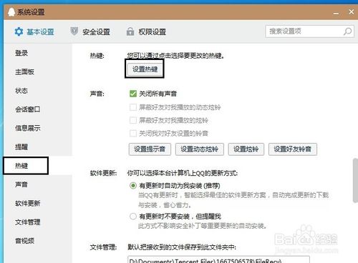Select 会话窗口 in the sidebar

coord(28,109)
